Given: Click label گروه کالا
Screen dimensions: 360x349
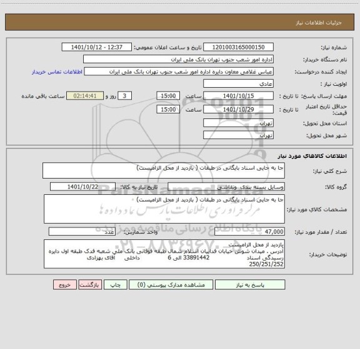Looking at the screenshot, I should click(x=336, y=187).
